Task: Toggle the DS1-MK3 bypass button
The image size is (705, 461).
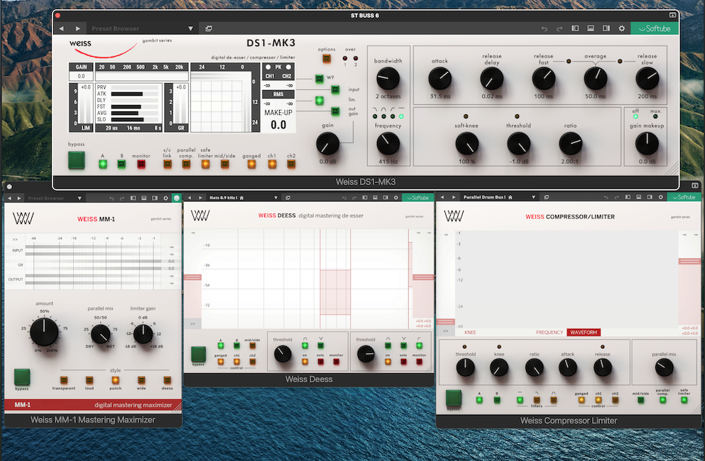Action: pyautogui.click(x=77, y=160)
